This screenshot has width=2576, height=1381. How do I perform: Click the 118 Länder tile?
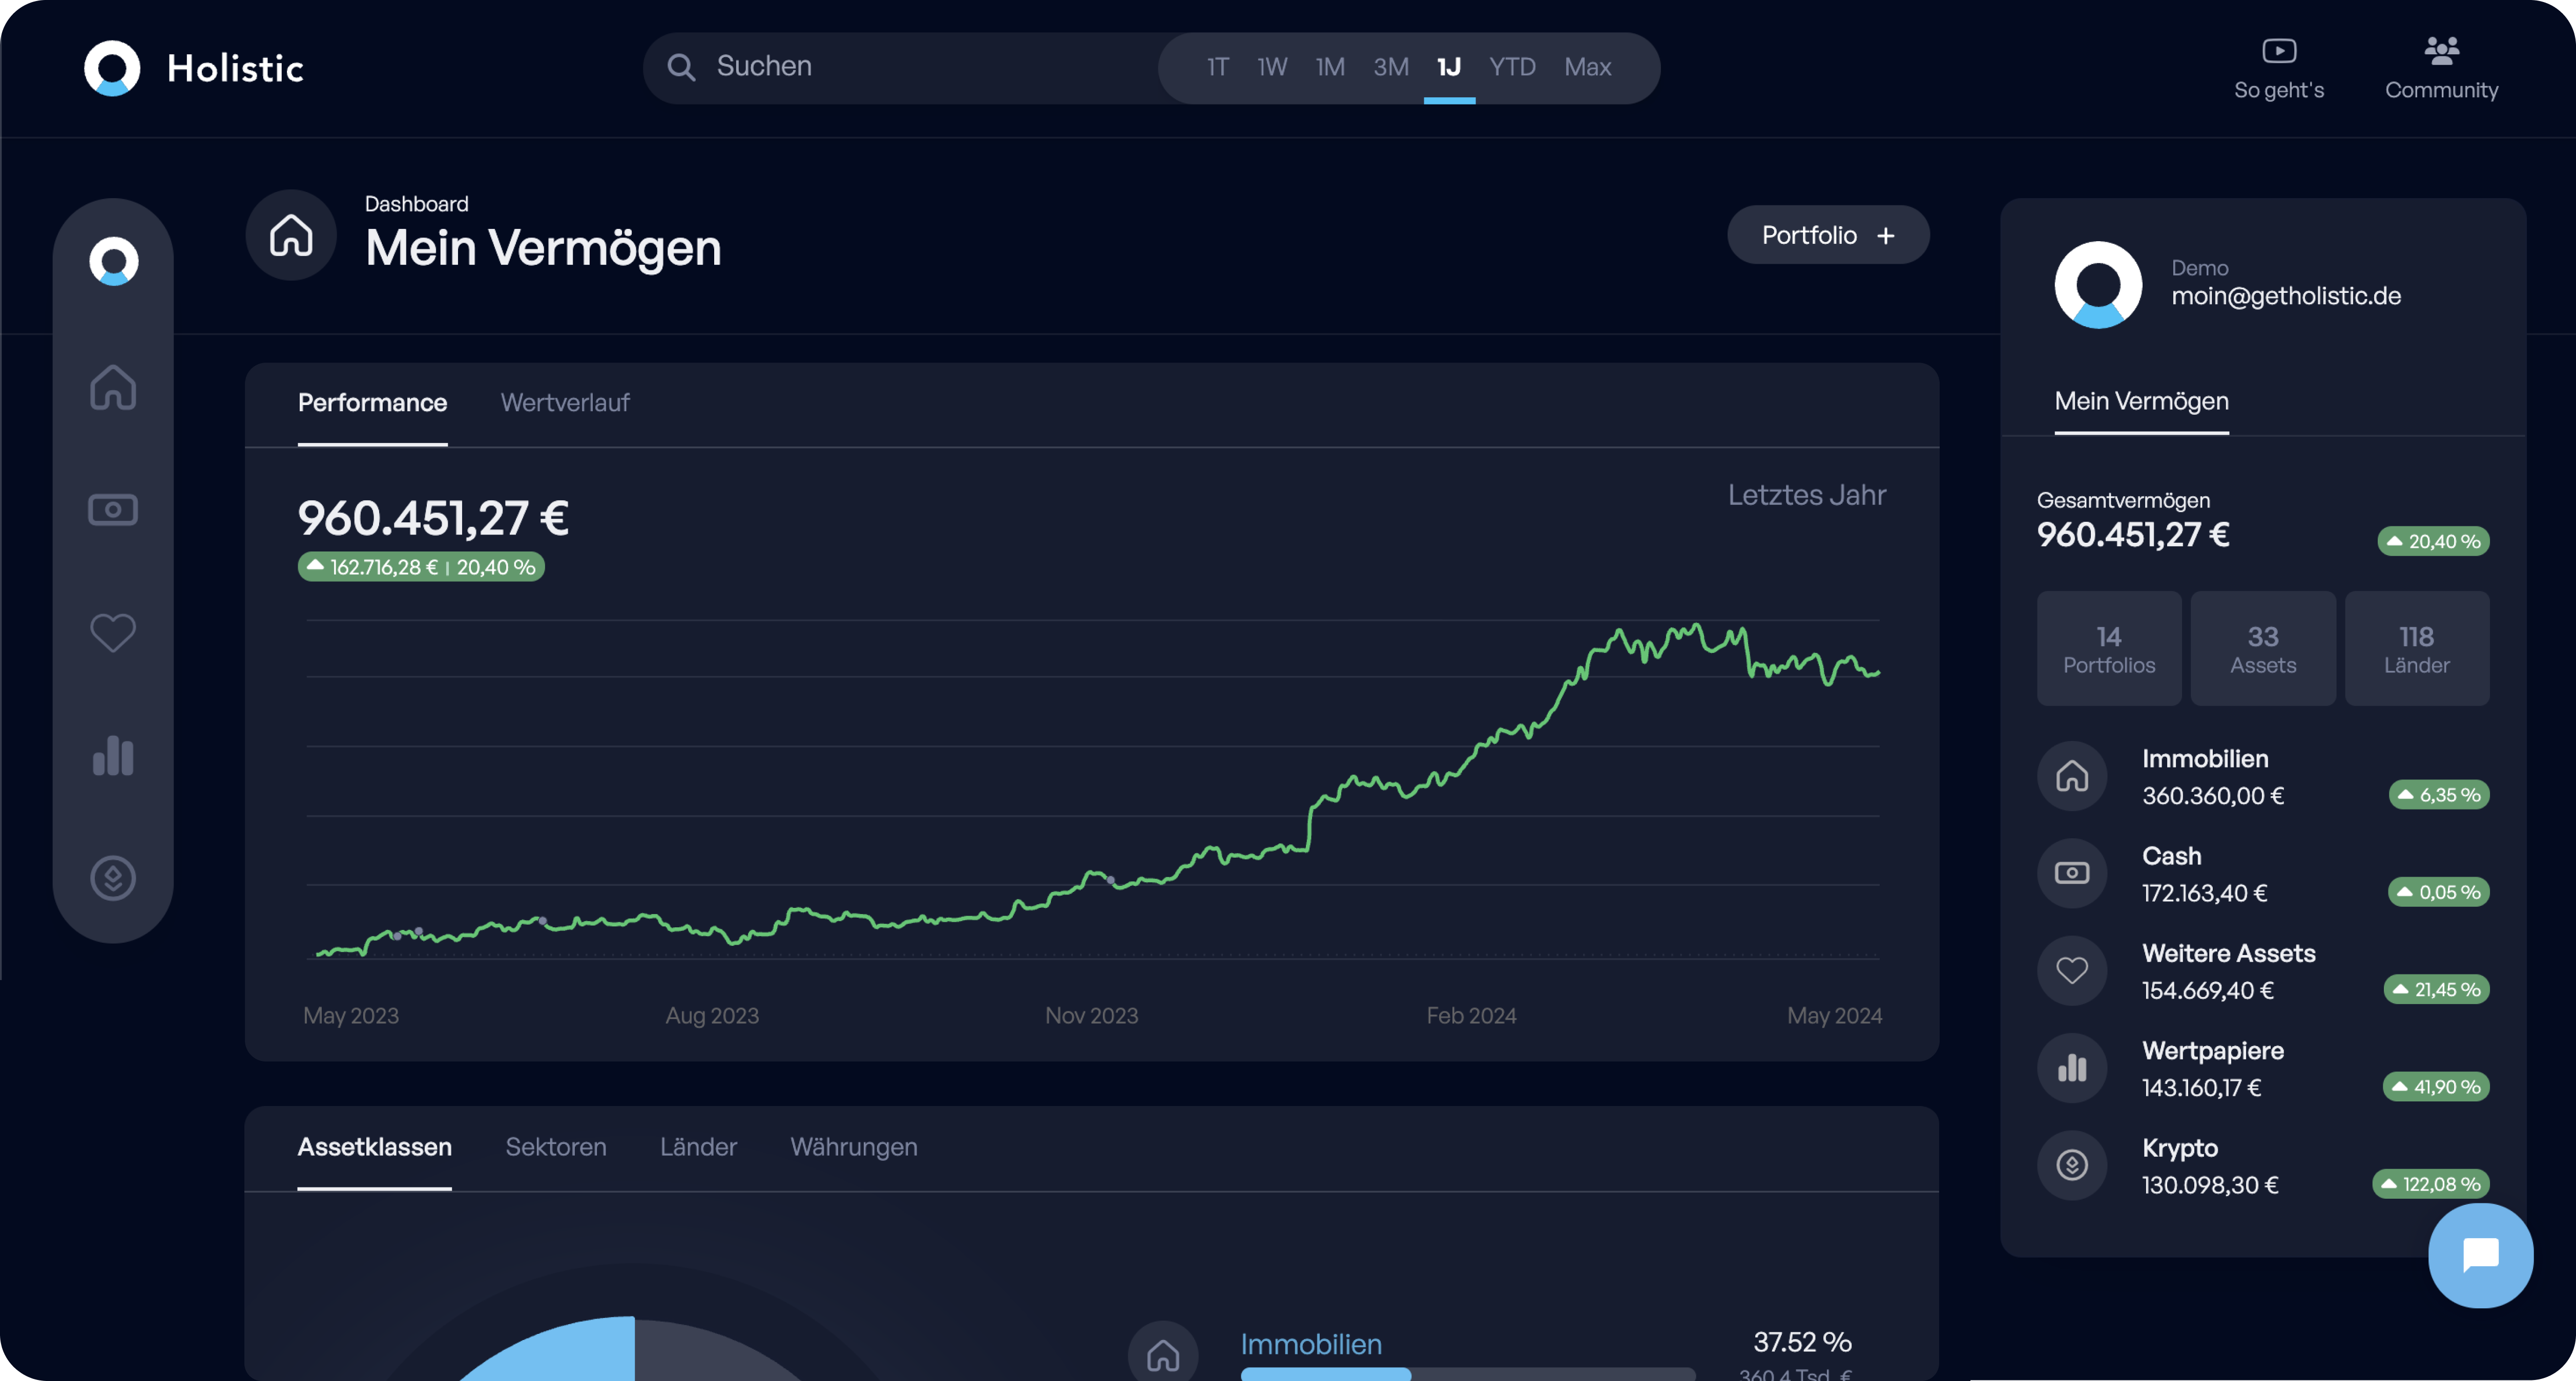2417,649
